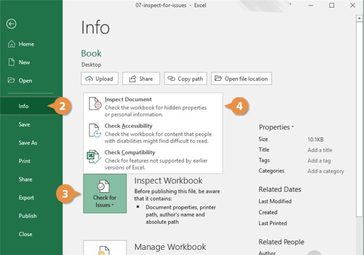
Task: Click the Inspect Workbook heading
Action: click(168, 180)
